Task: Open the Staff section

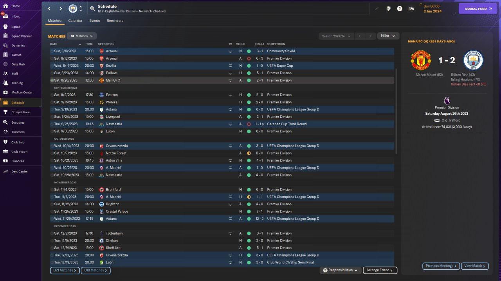Action: (x=15, y=74)
